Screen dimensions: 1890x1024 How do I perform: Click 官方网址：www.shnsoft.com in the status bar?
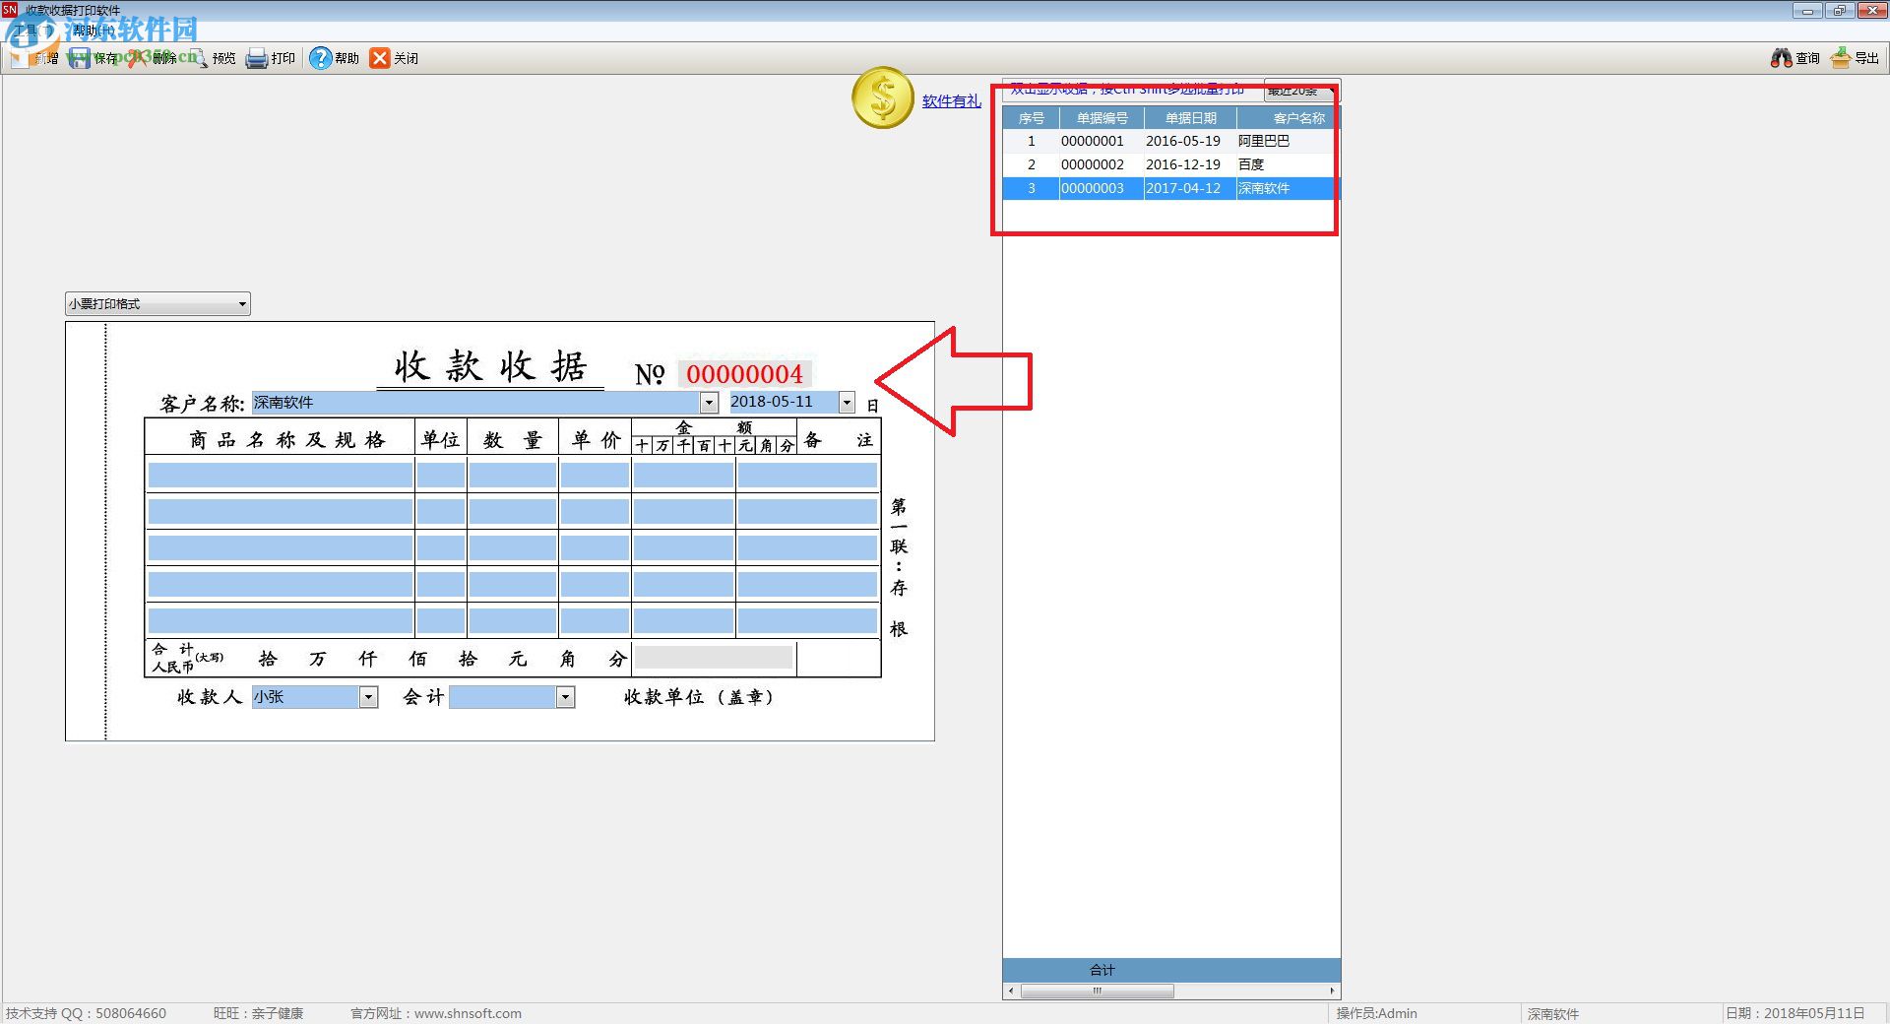point(436,1013)
